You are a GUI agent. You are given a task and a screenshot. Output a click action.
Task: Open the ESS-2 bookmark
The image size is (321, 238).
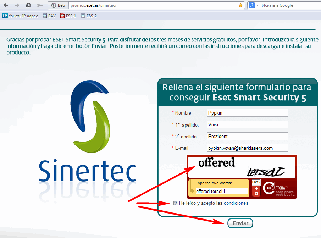point(89,16)
